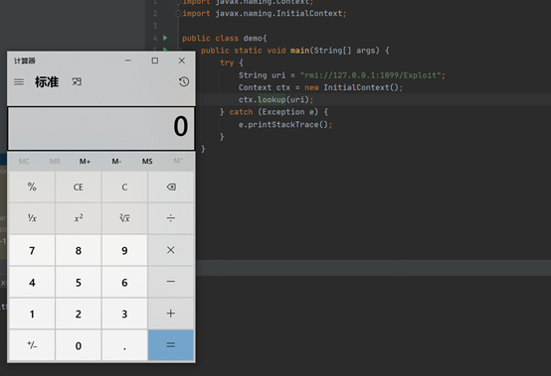Collapse the import block fold marker
The width and height of the screenshot is (551, 376).
(178, 13)
